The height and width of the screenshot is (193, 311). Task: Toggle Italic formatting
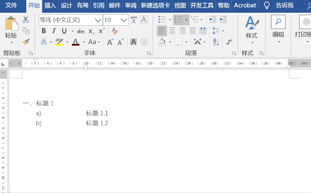click(54, 31)
